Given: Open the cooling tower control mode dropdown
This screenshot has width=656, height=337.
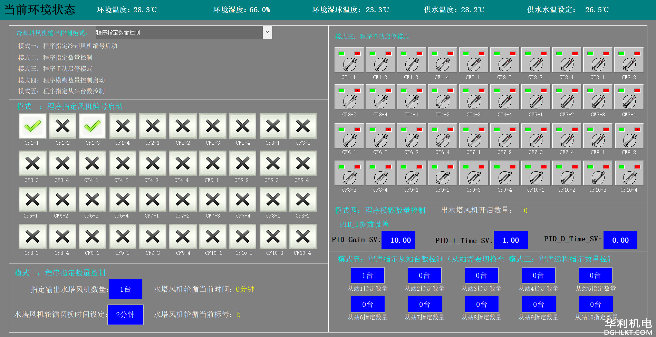Looking at the screenshot, I should click(267, 32).
